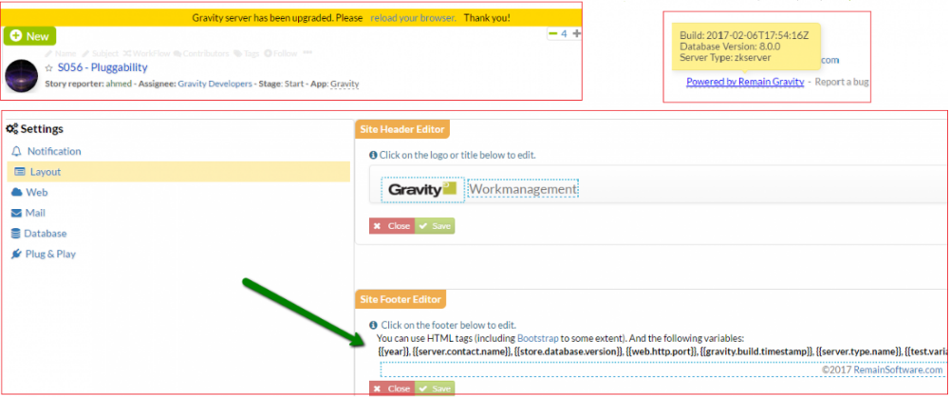The width and height of the screenshot is (951, 397).
Task: Click the footer editor info icon
Action: pyautogui.click(x=374, y=325)
